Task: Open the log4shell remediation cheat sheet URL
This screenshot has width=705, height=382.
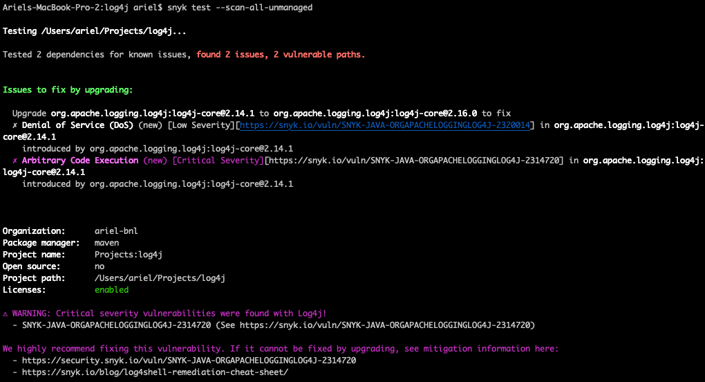Action: 155,372
